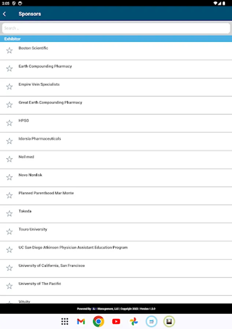The height and width of the screenshot is (329, 232).
Task: Click the star beside Novo Nordisk
Action: tap(10, 177)
